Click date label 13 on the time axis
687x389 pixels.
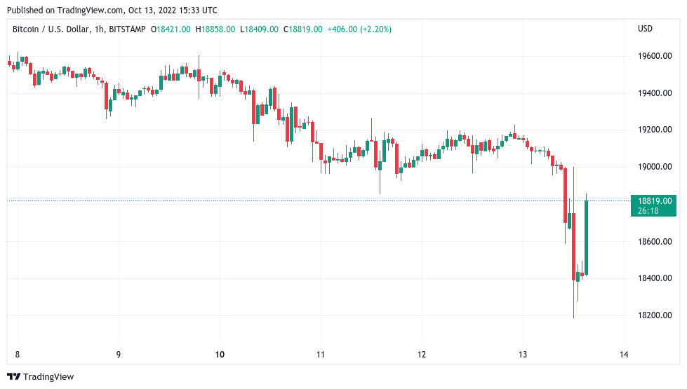click(523, 355)
